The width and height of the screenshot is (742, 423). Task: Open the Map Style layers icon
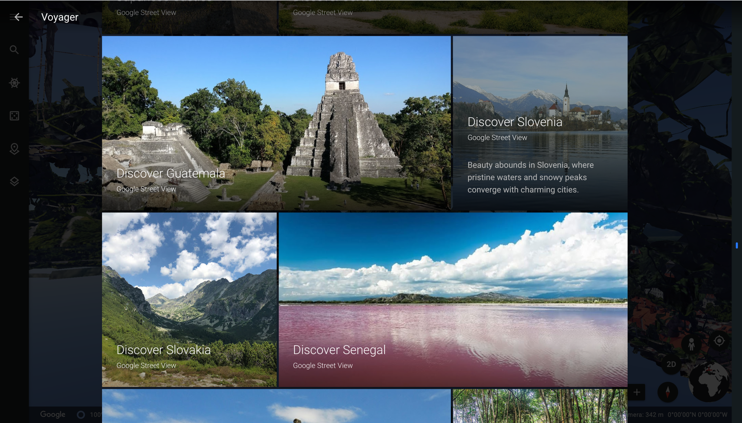click(14, 181)
